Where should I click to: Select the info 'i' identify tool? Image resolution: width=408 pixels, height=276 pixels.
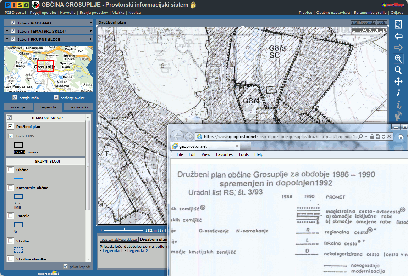click(398, 93)
